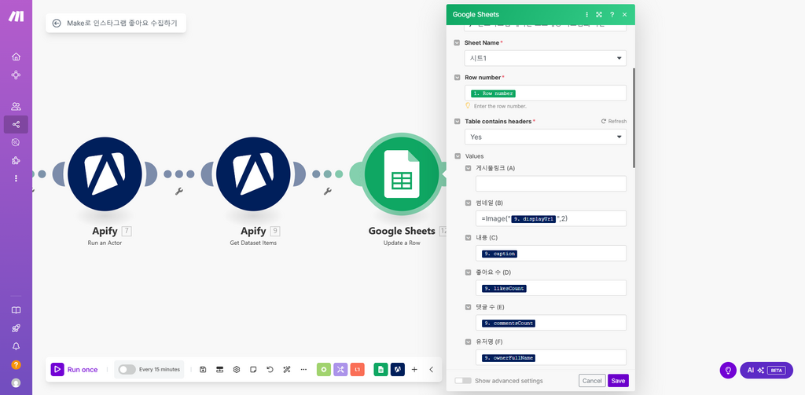Toggle the map checkbox beside Table contains headers
This screenshot has width=805, height=395.
point(457,122)
